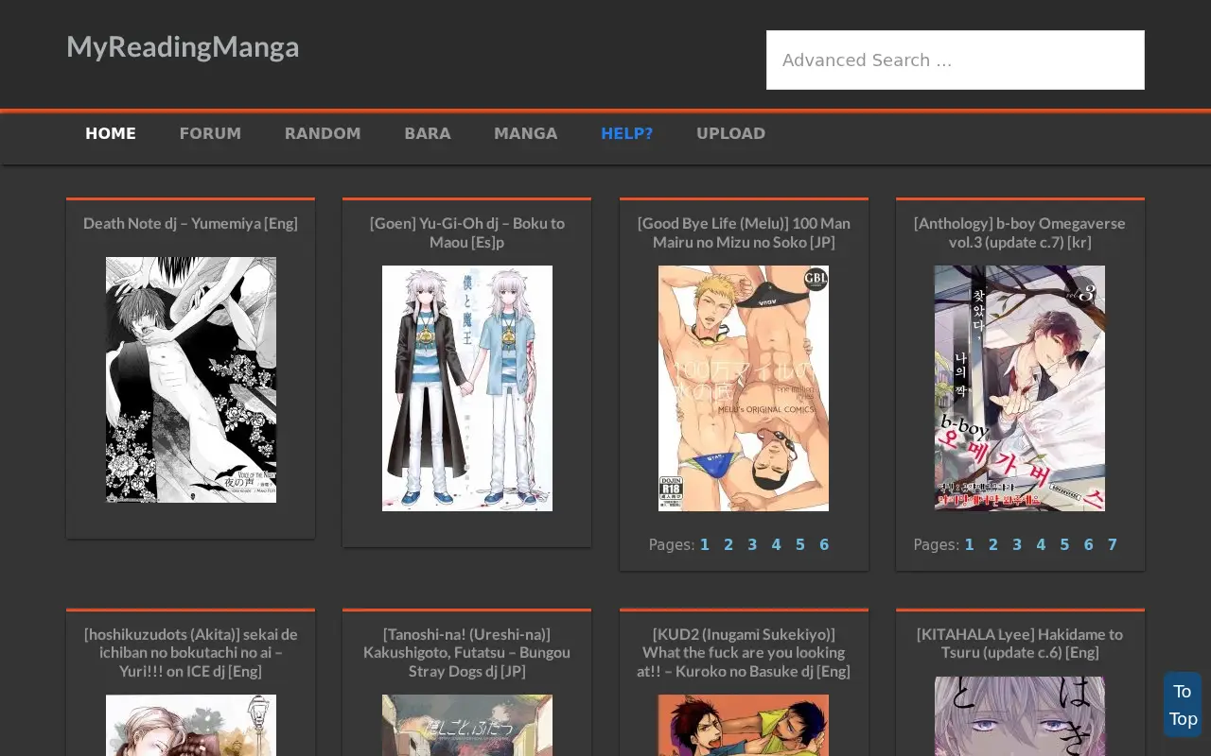
Task: Open the Yu-Gi-Oh dj Boku to Maou title
Action: point(467,232)
